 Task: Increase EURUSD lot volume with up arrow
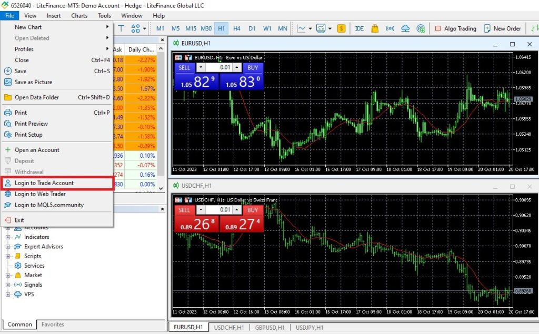pyautogui.click(x=237, y=67)
